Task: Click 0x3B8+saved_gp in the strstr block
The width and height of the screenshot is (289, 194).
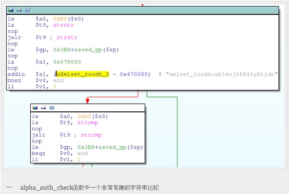Action: coord(78,50)
